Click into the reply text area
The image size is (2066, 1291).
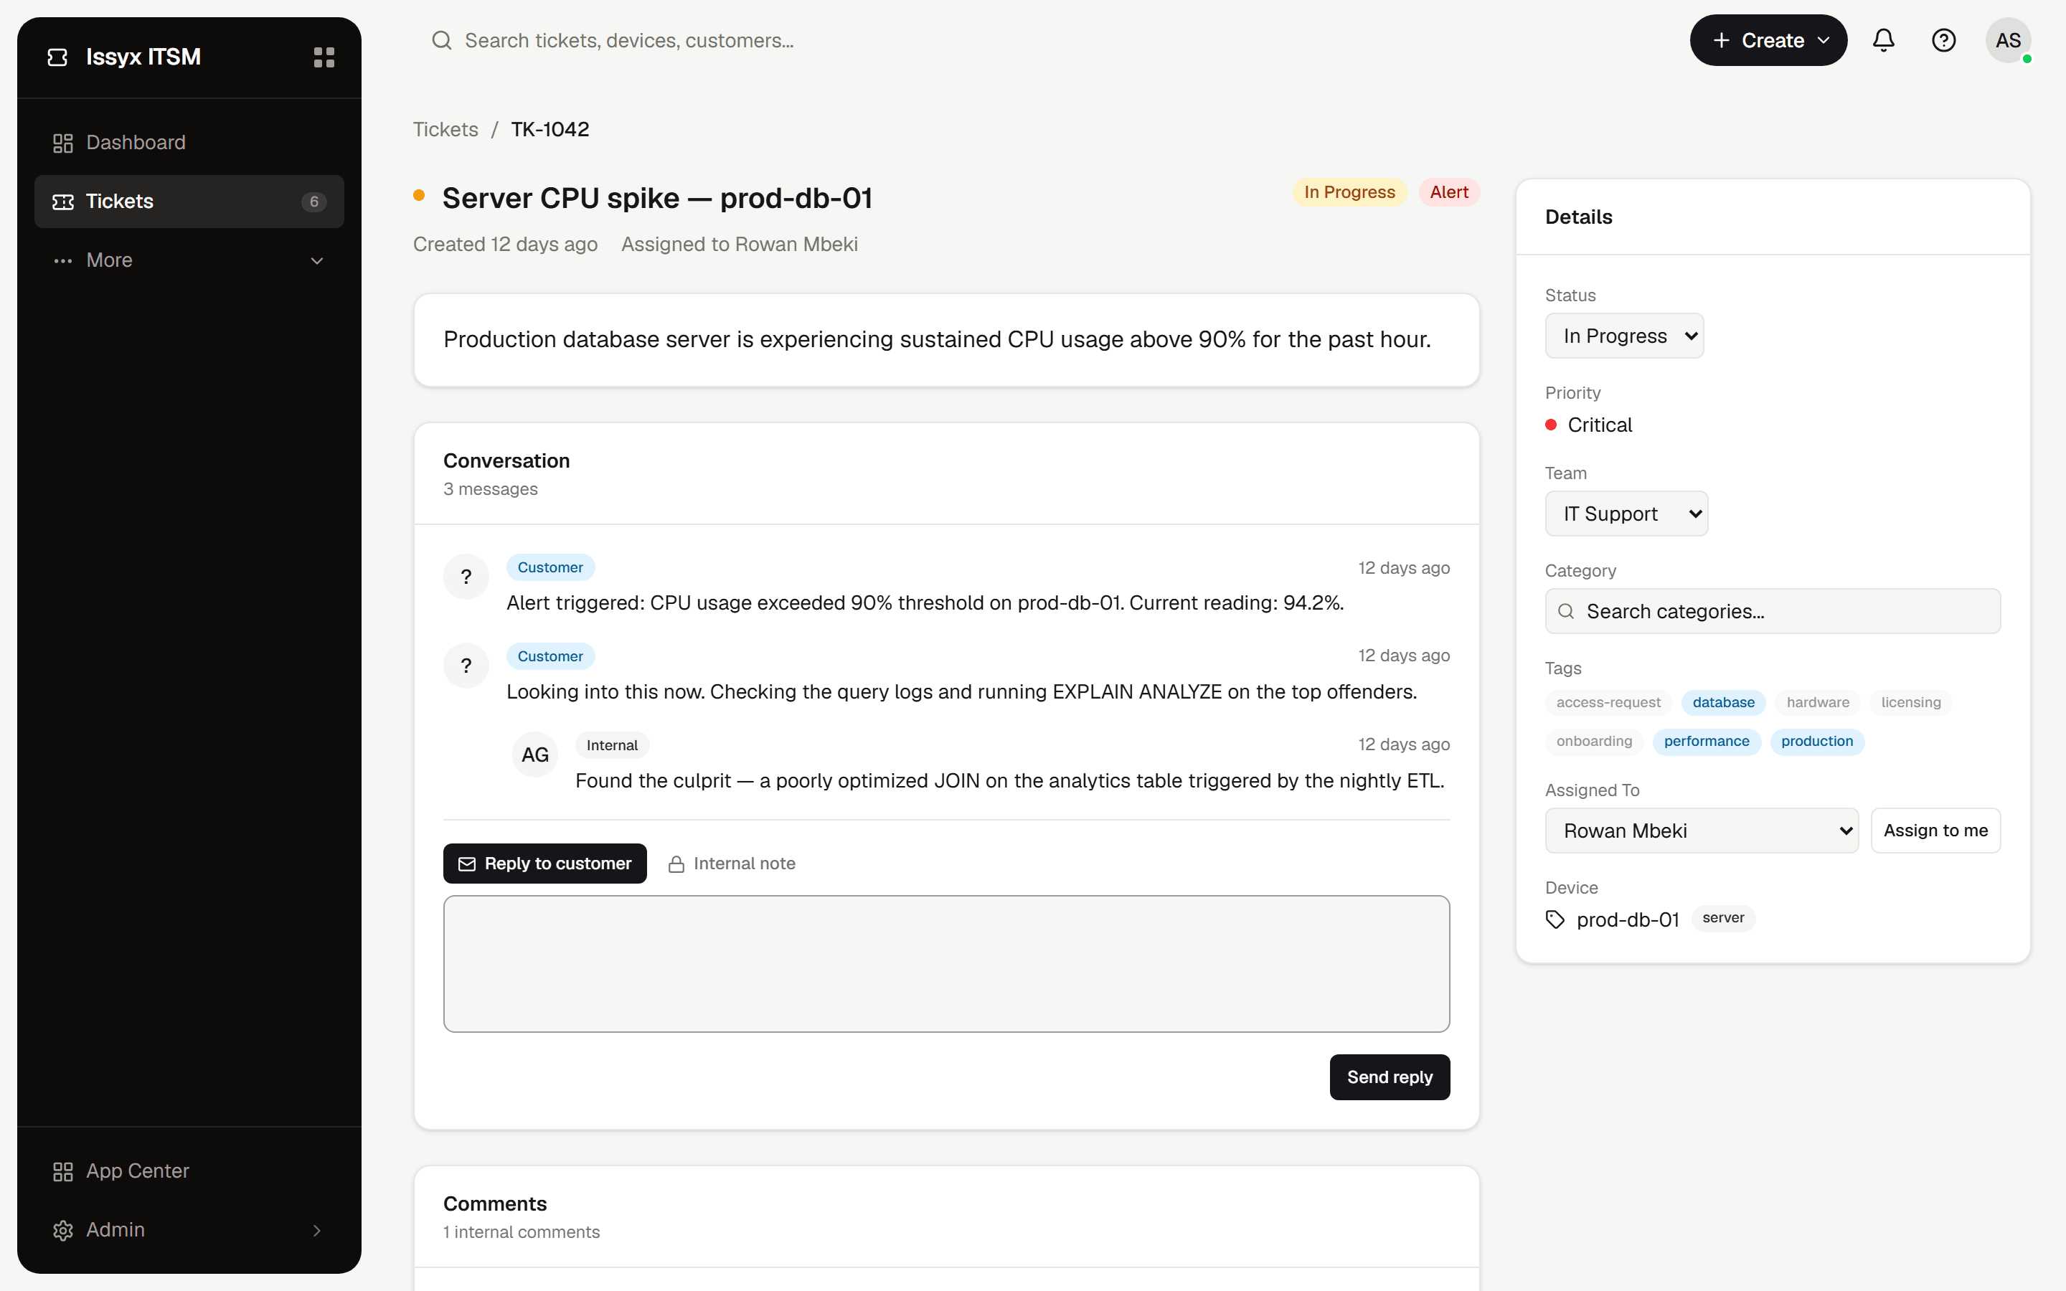click(x=946, y=963)
